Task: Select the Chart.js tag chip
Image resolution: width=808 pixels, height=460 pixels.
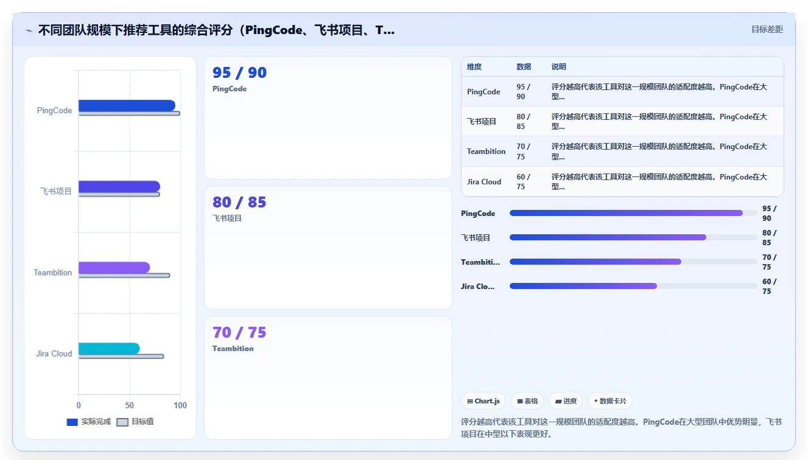Action: tap(483, 401)
